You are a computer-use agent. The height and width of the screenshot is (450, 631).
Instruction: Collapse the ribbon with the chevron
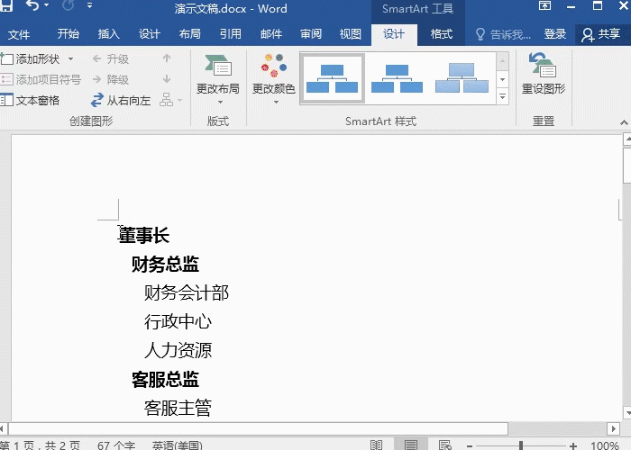tap(624, 122)
